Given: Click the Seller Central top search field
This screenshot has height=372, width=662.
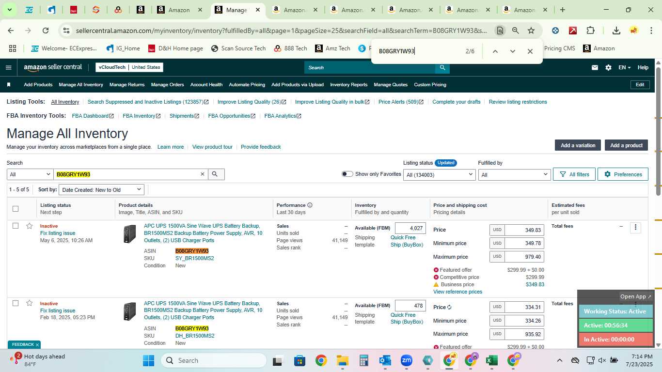Looking at the screenshot, I should pos(370,68).
